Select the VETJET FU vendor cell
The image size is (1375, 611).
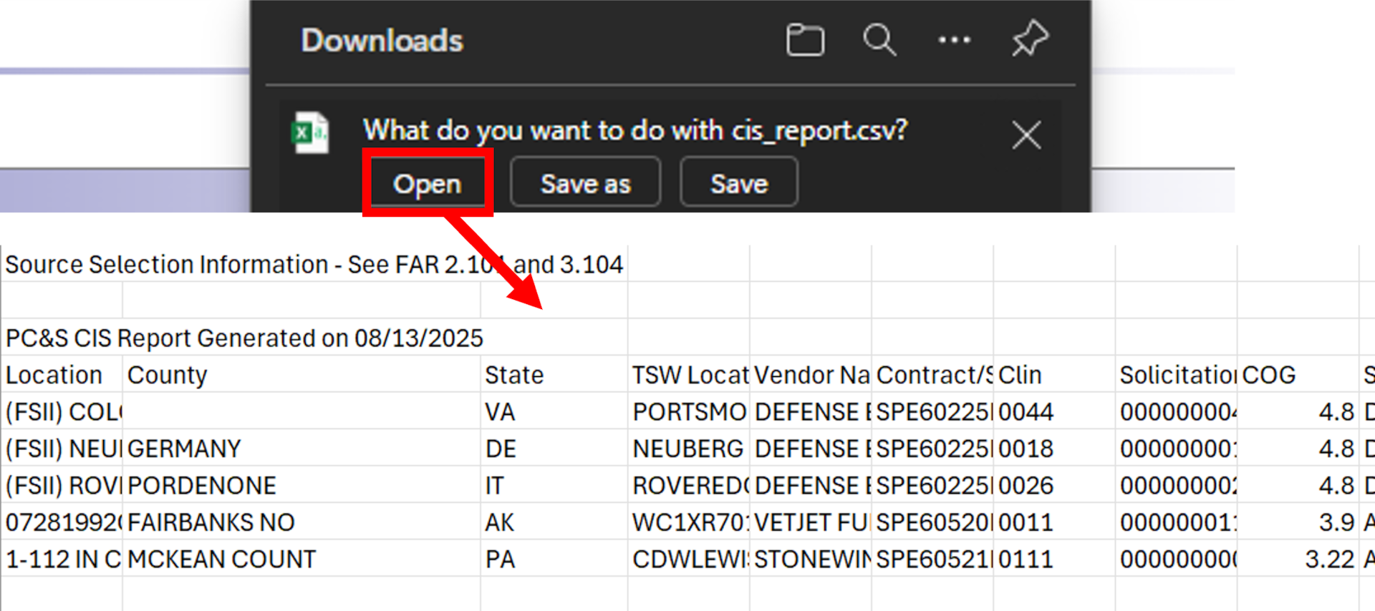811,522
